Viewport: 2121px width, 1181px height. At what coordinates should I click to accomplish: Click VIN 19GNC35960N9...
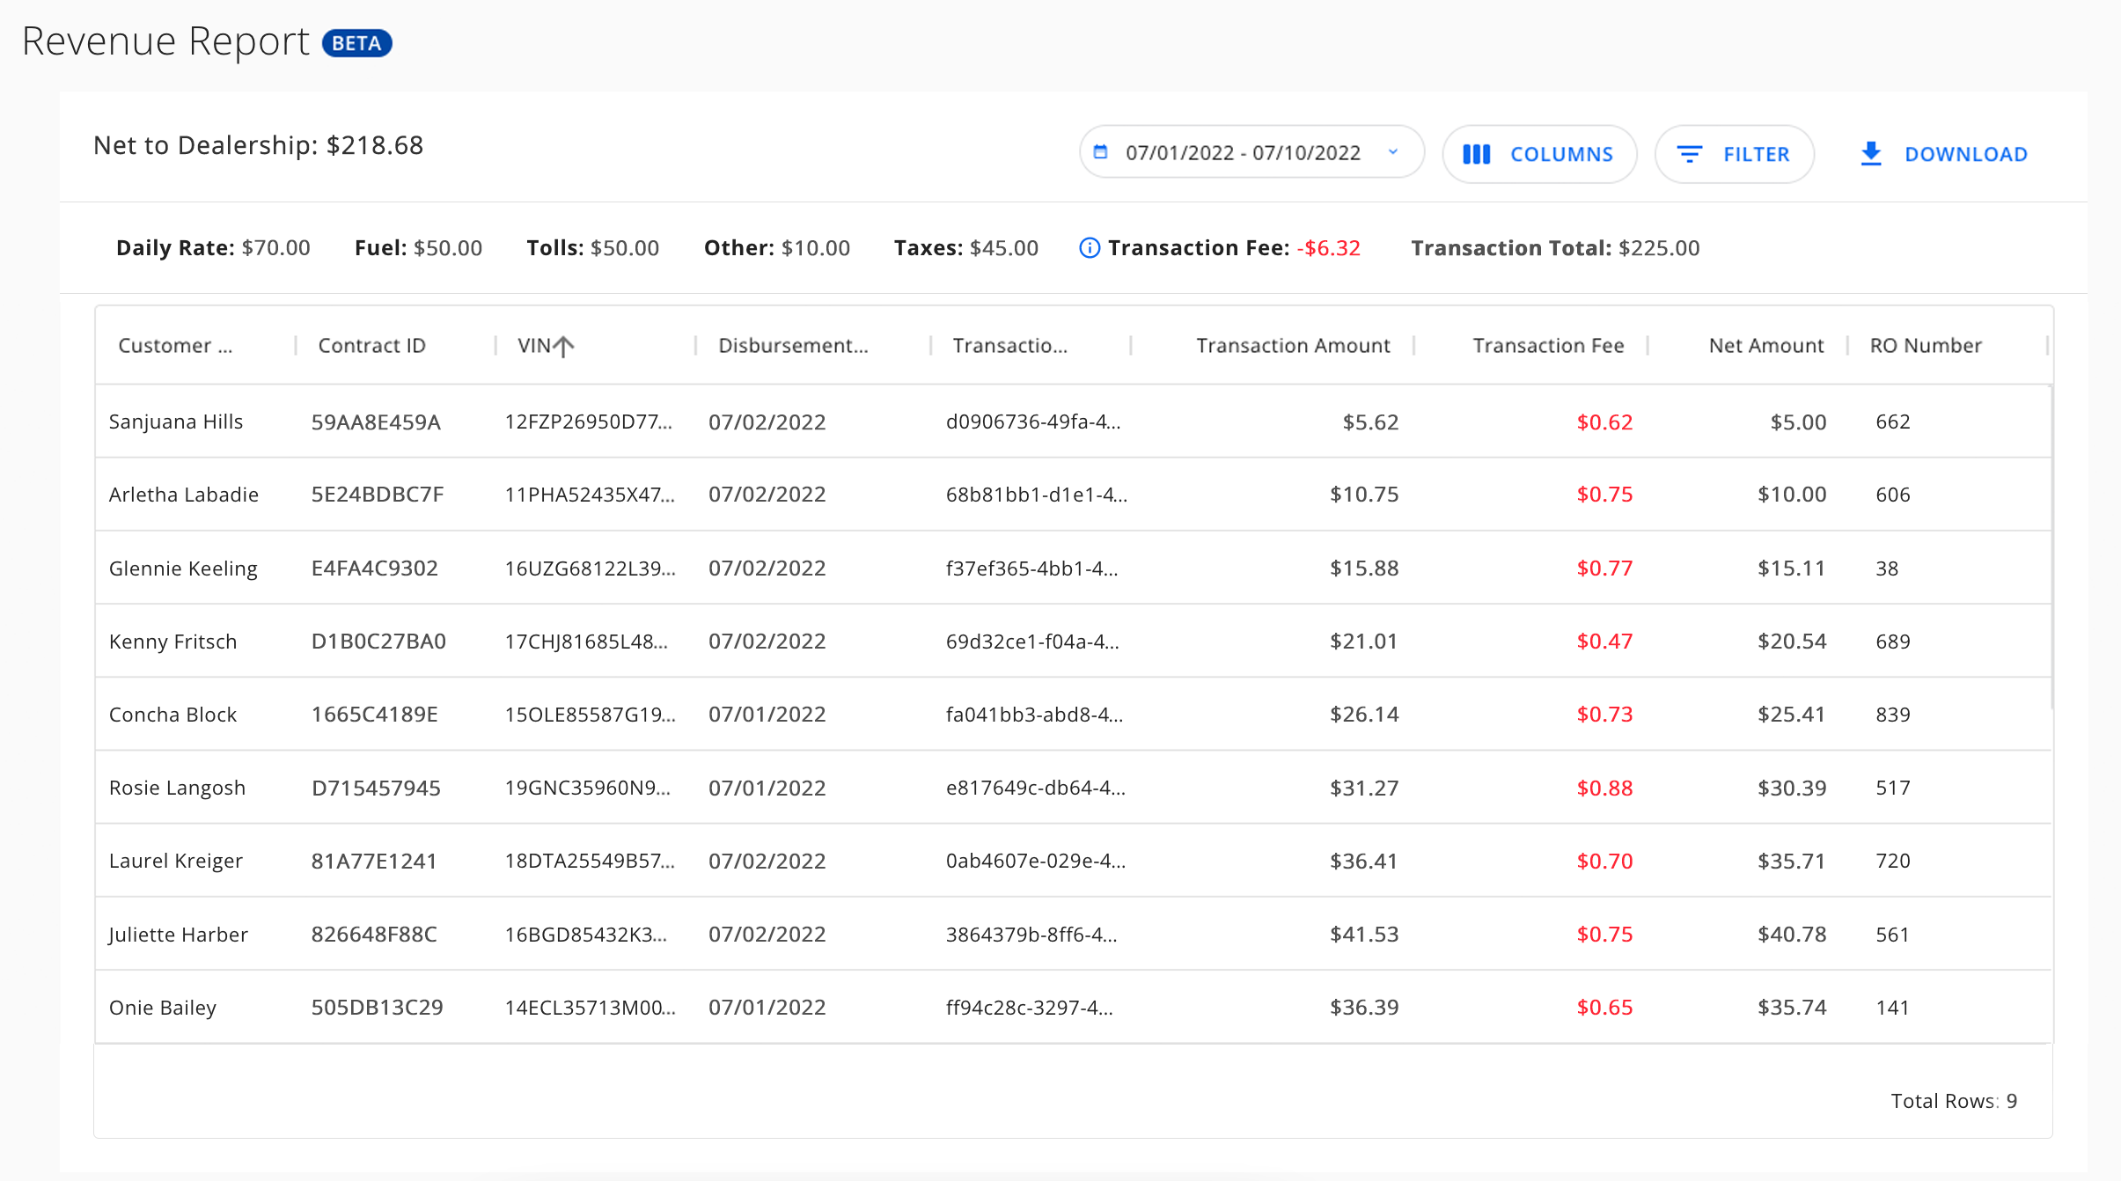tap(588, 788)
